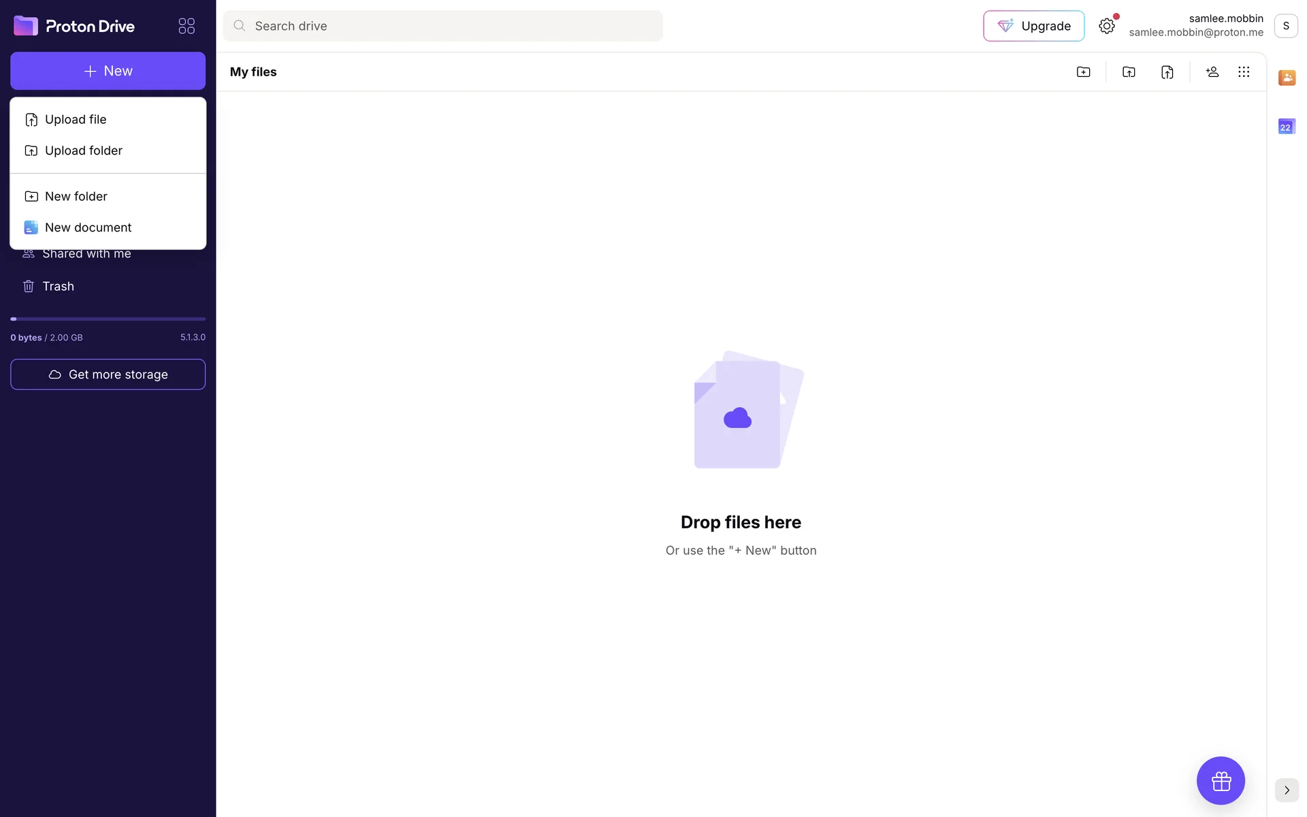Open Proton Contacts side panel icon
Screen dimensions: 1307x817
(1287, 78)
